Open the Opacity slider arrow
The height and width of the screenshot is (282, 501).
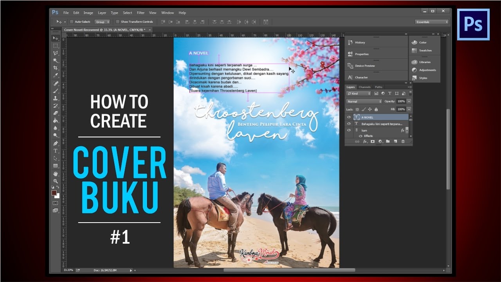[x=409, y=101]
